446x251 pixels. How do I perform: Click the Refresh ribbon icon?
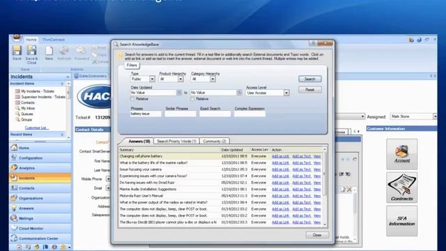[64, 53]
